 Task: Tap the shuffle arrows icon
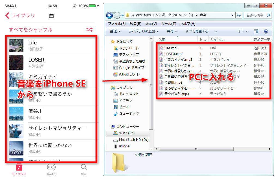[x=89, y=30]
